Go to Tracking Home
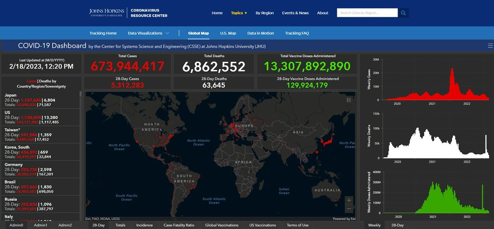This screenshot has height=229, width=494. click(x=103, y=33)
